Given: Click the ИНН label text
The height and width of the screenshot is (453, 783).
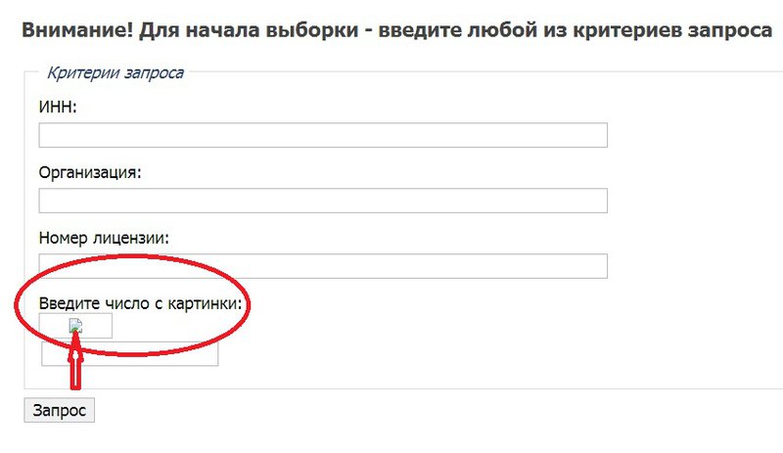Looking at the screenshot, I should coord(58,108).
